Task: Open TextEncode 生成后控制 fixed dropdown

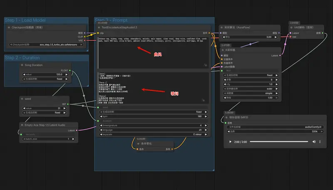Action: point(153,112)
